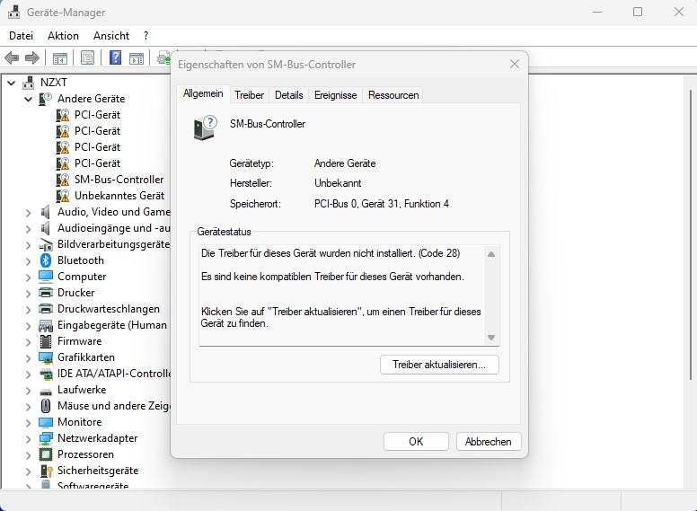
Task: Open the Datei menu
Action: pyautogui.click(x=21, y=36)
